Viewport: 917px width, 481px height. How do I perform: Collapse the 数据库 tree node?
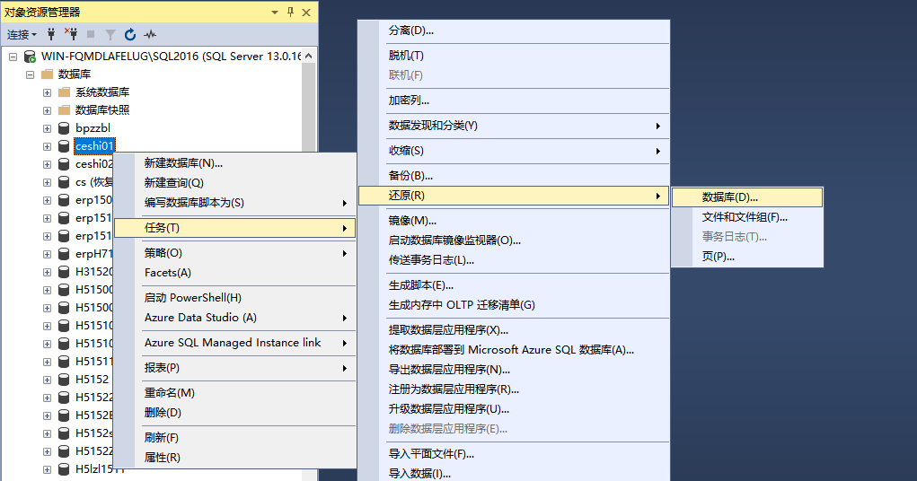tap(30, 74)
